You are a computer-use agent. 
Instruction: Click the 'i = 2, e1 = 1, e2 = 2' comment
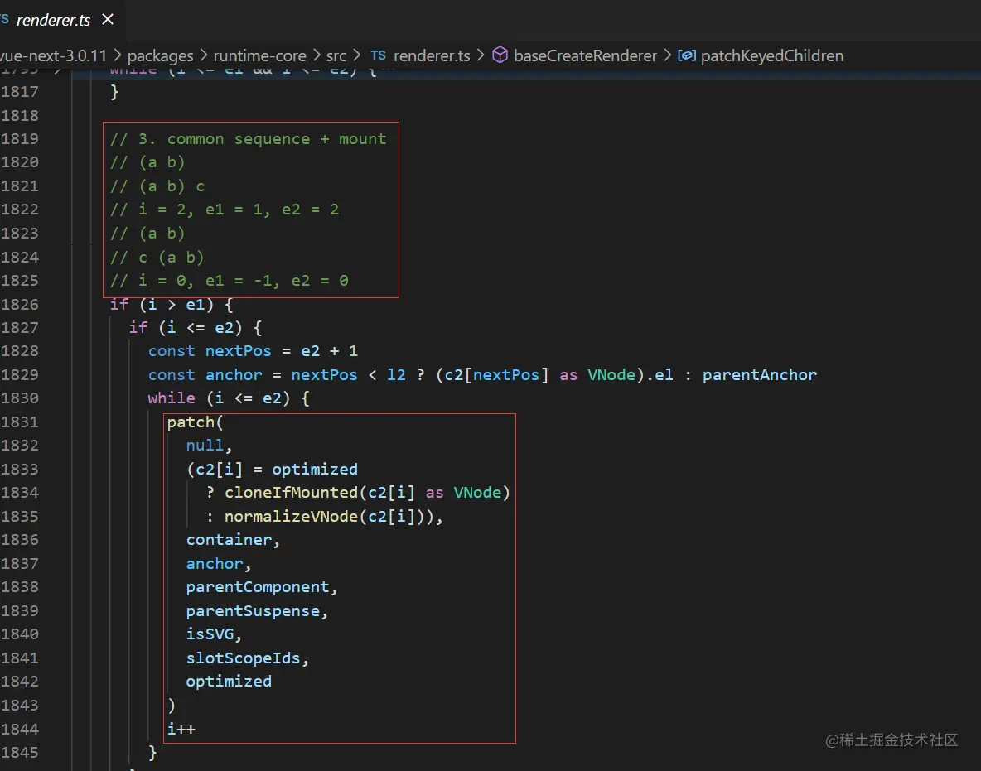pos(239,210)
